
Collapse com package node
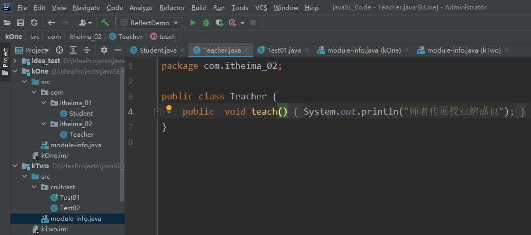(x=34, y=93)
